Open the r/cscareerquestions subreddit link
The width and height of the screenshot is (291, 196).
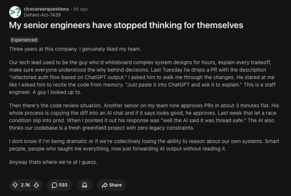click(46, 9)
